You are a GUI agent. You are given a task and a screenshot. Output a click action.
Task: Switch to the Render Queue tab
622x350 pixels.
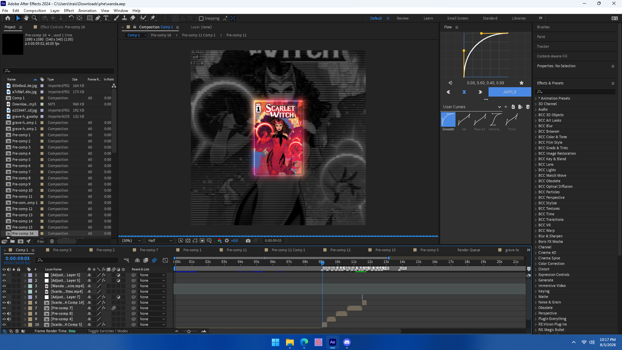(468, 250)
